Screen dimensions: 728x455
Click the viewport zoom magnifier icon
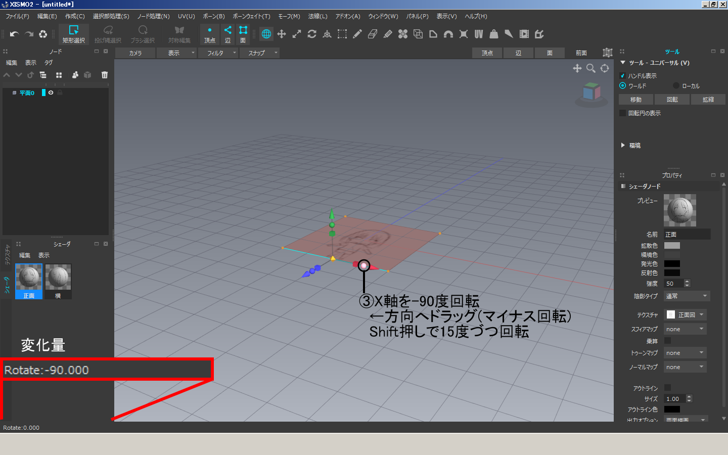590,68
